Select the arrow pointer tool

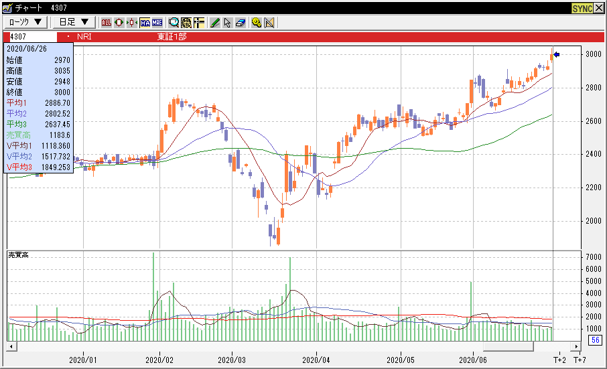point(227,22)
